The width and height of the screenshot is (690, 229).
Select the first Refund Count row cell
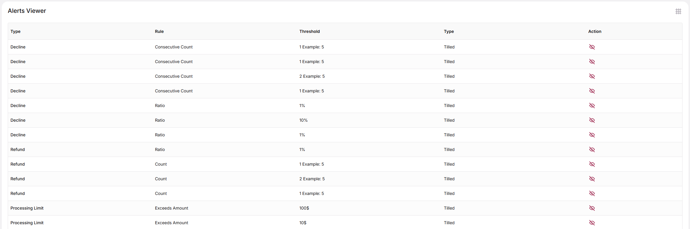click(161, 164)
